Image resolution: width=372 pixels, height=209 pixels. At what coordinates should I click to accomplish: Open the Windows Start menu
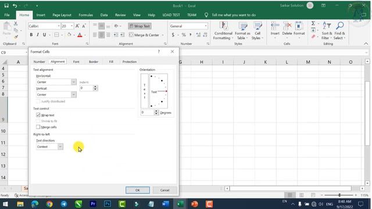(5, 204)
